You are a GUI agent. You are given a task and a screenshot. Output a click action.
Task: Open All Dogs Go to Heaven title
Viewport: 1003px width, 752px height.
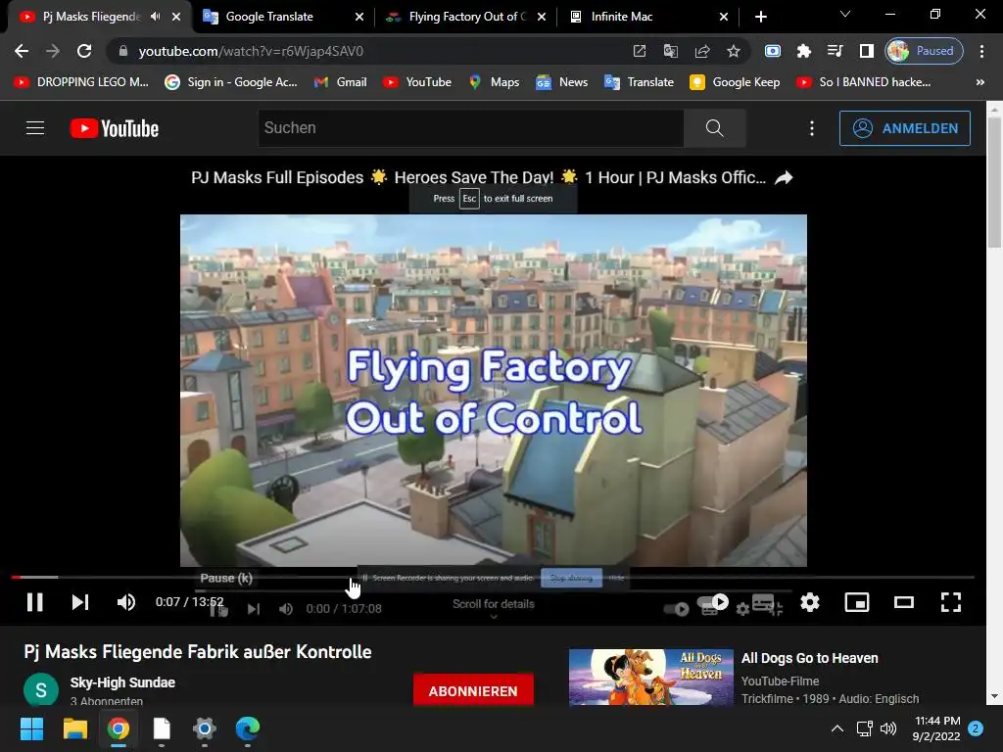pyautogui.click(x=810, y=658)
